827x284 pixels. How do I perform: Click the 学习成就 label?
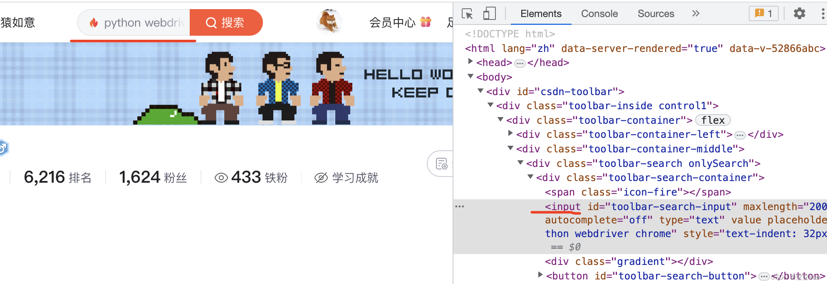point(355,178)
